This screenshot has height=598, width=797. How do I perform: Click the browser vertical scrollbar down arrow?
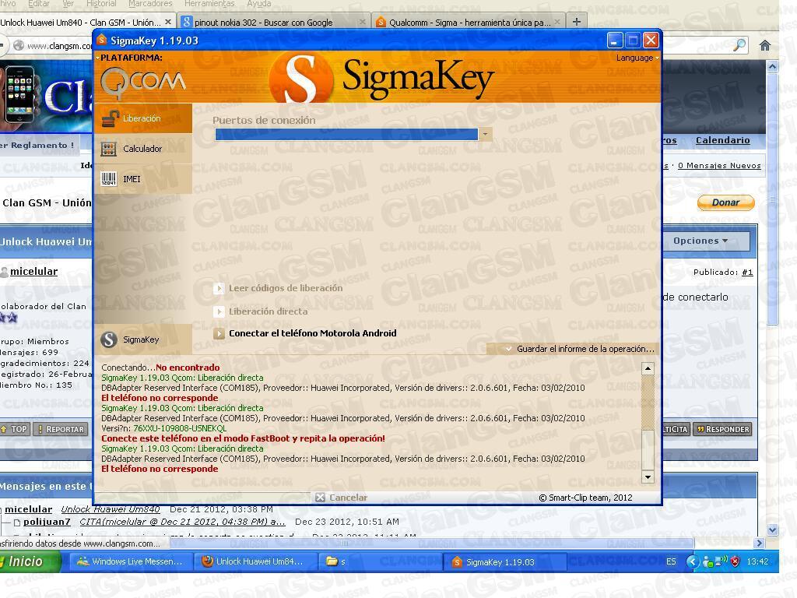(773, 529)
